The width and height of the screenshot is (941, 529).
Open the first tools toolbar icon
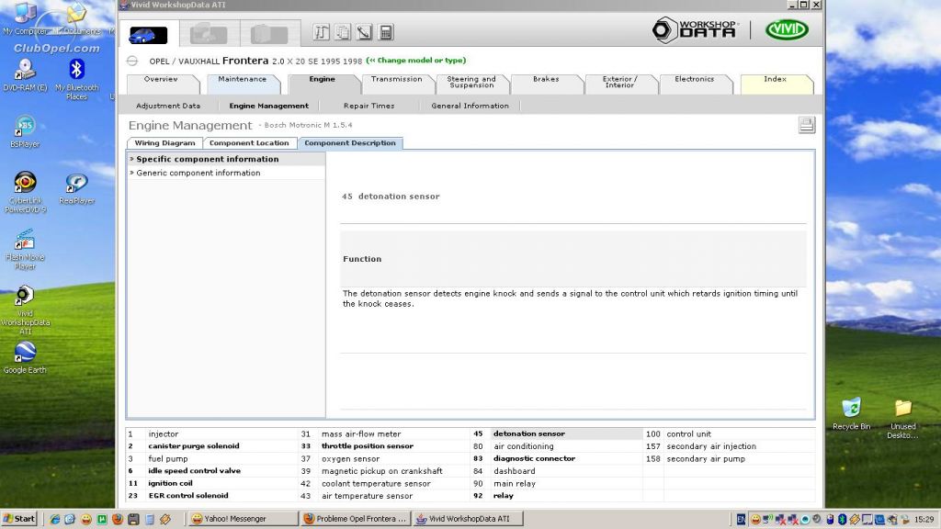[x=321, y=32]
